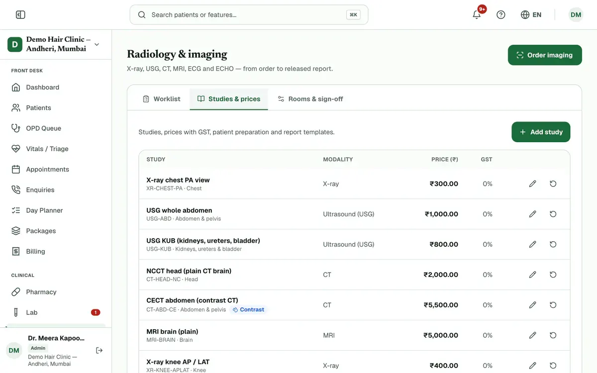The width and height of the screenshot is (597, 373).
Task: Click the Contrast tag on CECT abdomen
Action: click(248, 310)
